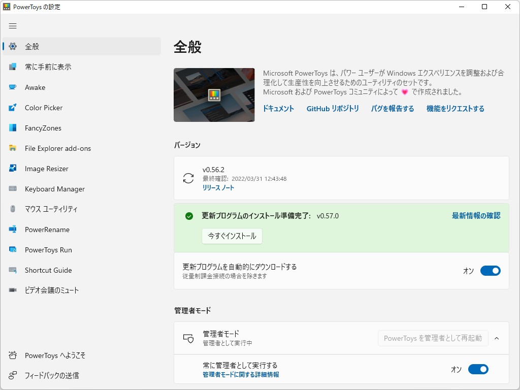The width and height of the screenshot is (520, 390).
Task: Open File Explorer add-ons icon
Action: [x=13, y=148]
